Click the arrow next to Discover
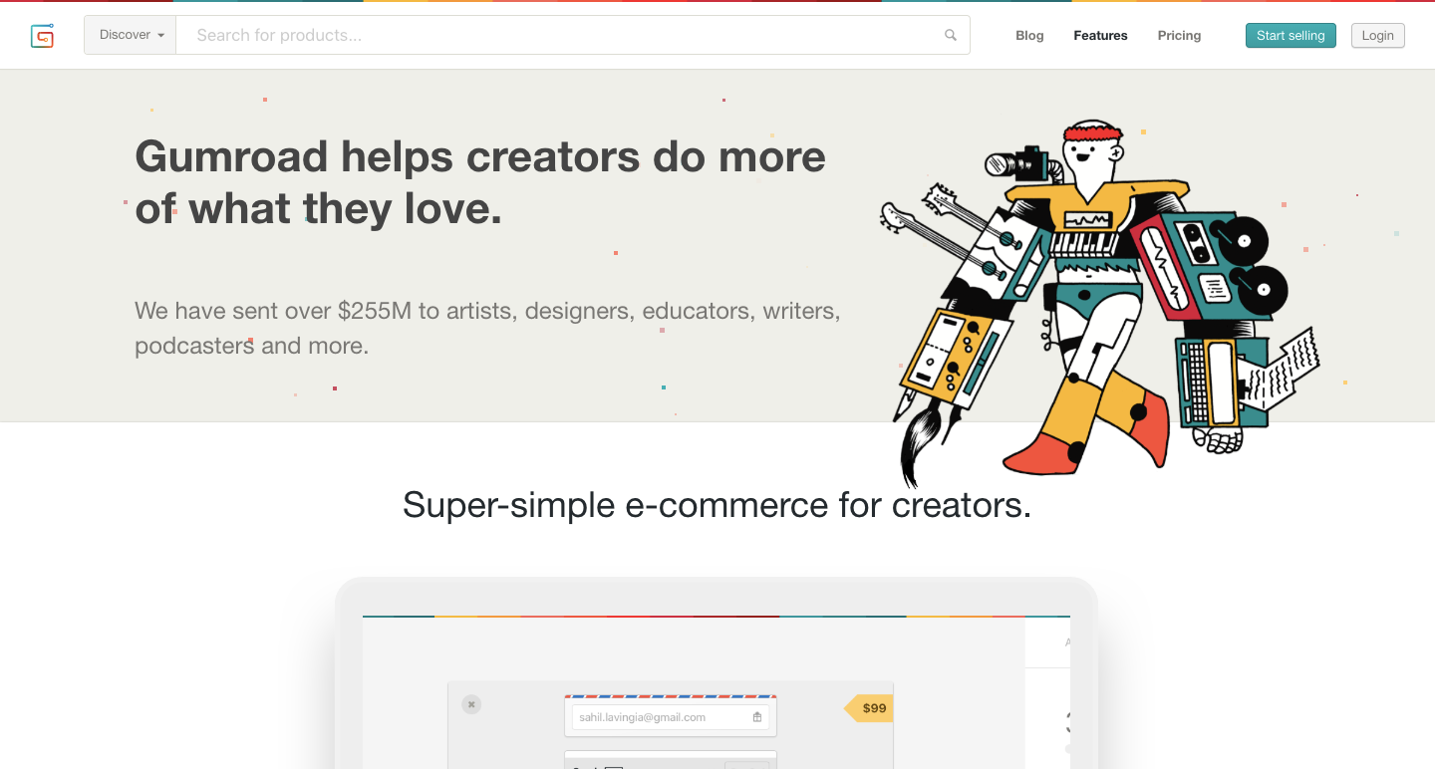 pos(159,35)
